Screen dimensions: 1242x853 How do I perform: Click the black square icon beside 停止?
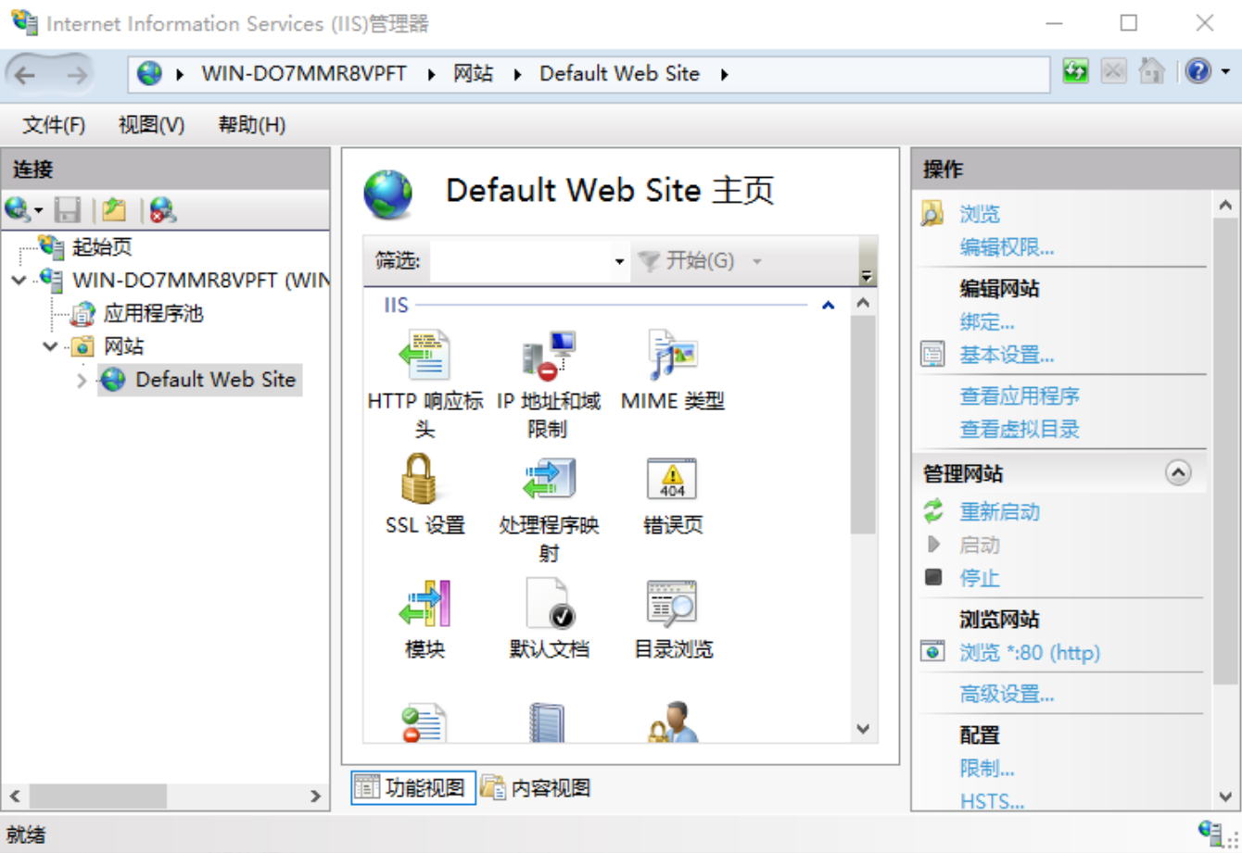933,578
